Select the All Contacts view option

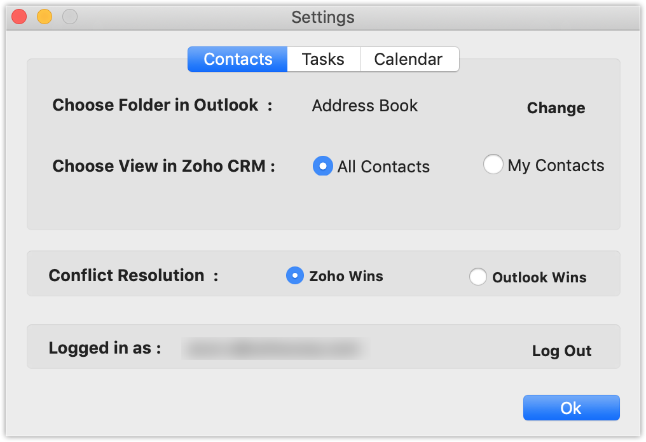pos(323,166)
